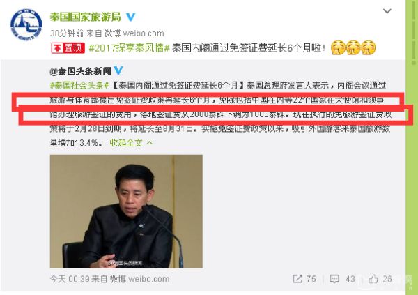The width and height of the screenshot is (418, 295).
Task: Click the collapse arrow after 收起全文
Action: pyautogui.click(x=150, y=143)
